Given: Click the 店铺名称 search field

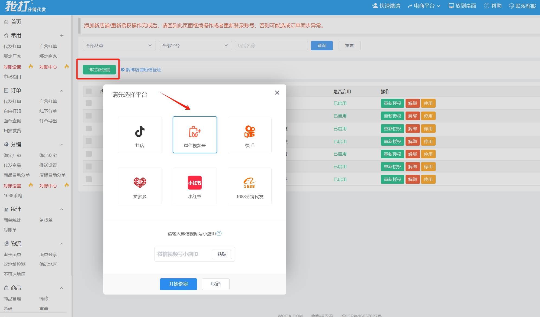Looking at the screenshot, I should [271, 45].
